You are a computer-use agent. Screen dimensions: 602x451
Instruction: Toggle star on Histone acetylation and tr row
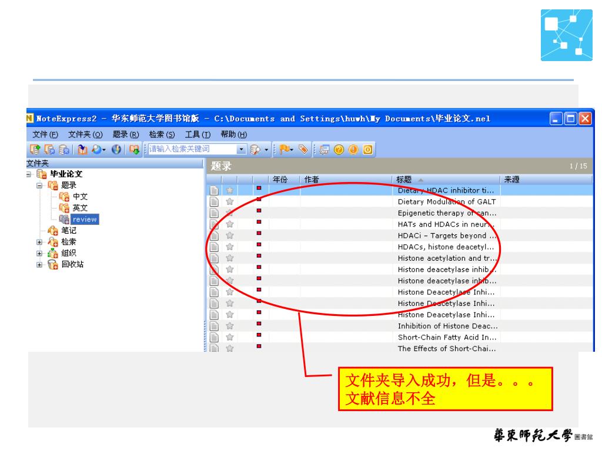[x=230, y=258]
